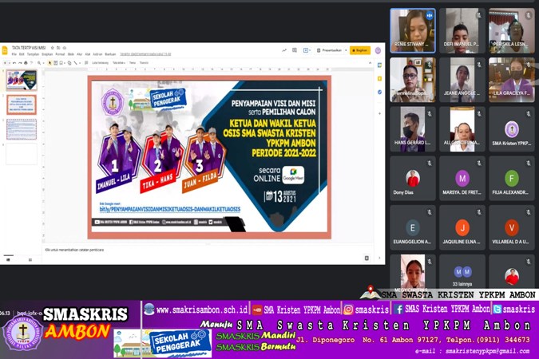Check the cloud document status icon
The height and width of the screenshot is (359, 539).
click(x=65, y=48)
